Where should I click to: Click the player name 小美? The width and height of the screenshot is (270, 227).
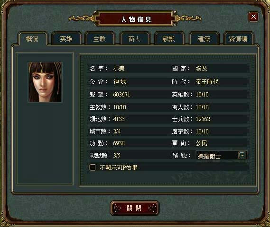coord(119,69)
